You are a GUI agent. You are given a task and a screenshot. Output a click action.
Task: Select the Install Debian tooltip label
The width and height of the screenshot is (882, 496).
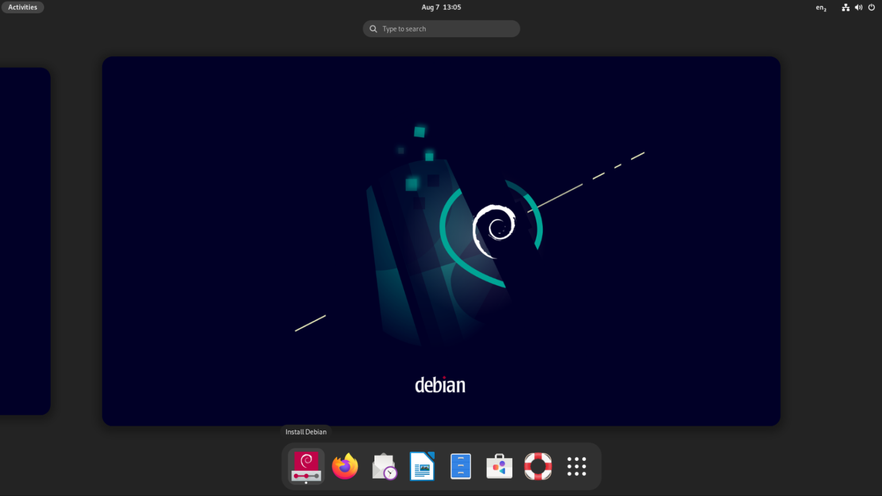305,432
